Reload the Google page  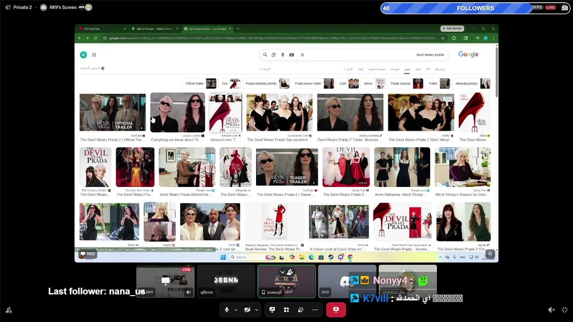tap(95, 38)
